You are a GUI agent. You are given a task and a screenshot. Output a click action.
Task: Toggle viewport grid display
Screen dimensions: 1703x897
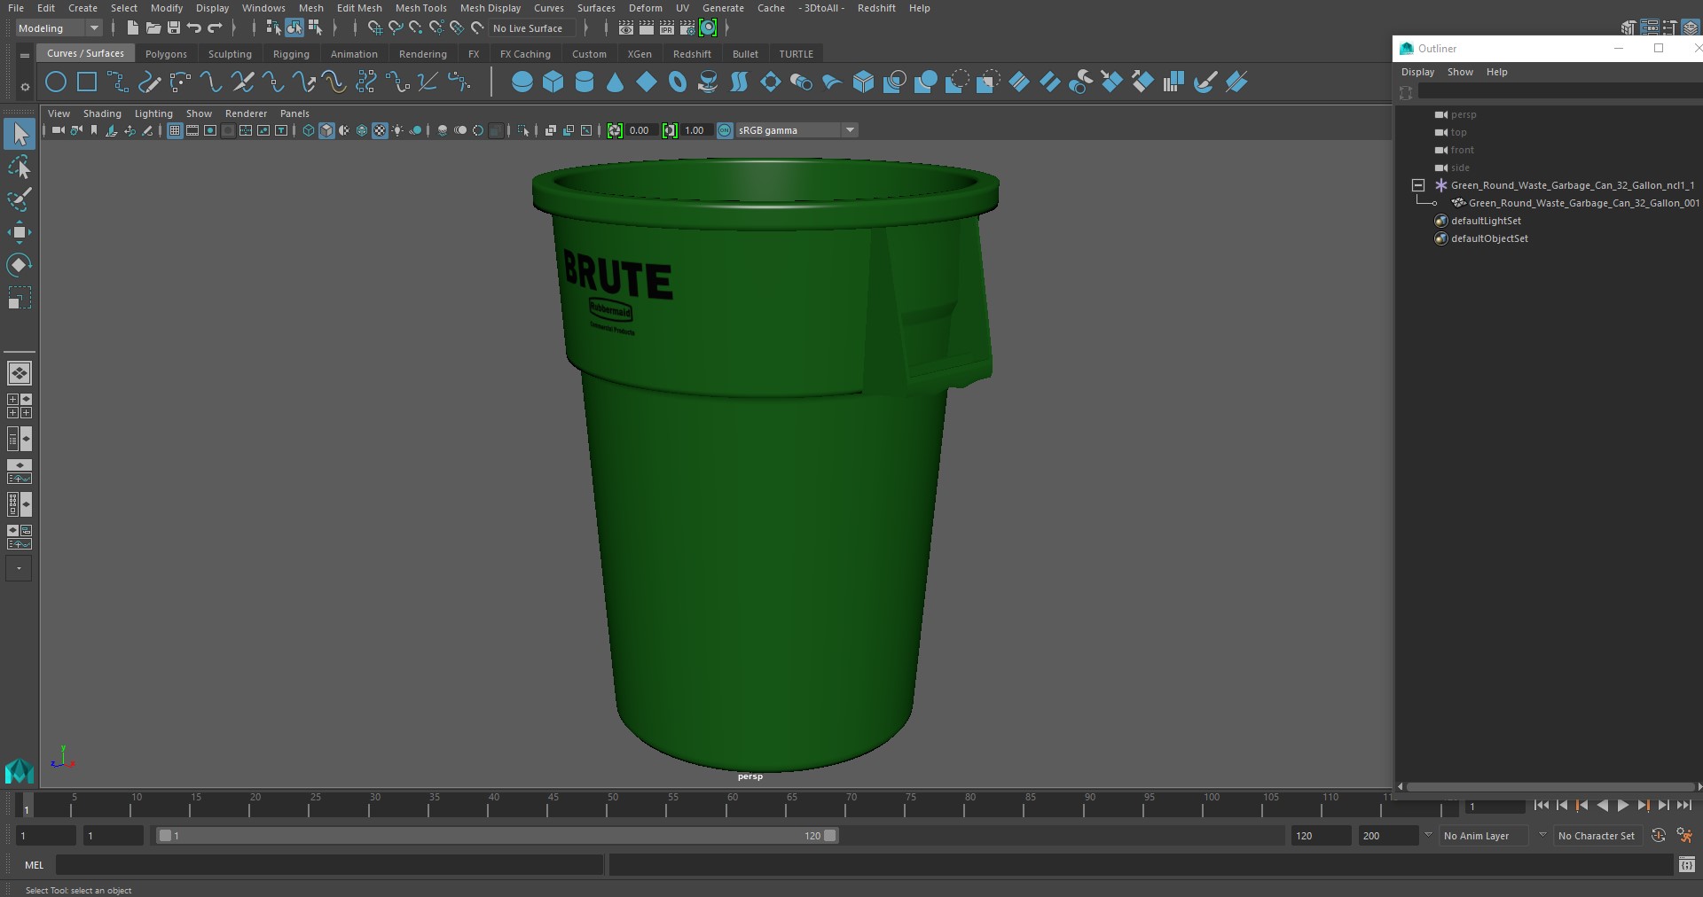(x=175, y=130)
